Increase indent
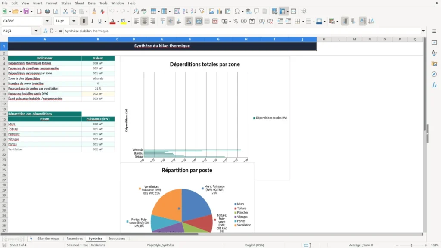This screenshot has width=441, height=248. 280,21
